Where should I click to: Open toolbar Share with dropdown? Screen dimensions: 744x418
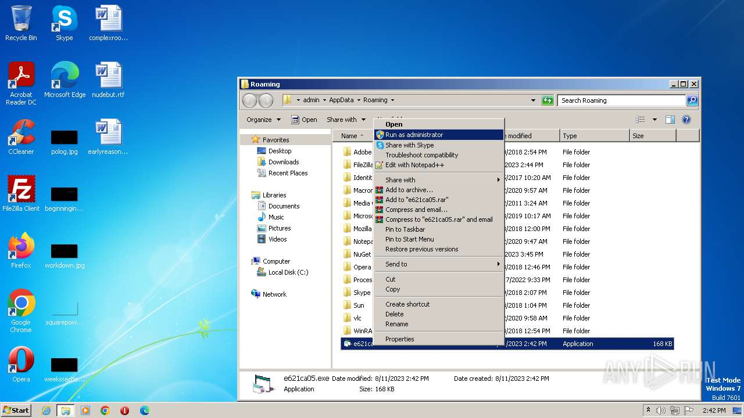click(x=346, y=120)
